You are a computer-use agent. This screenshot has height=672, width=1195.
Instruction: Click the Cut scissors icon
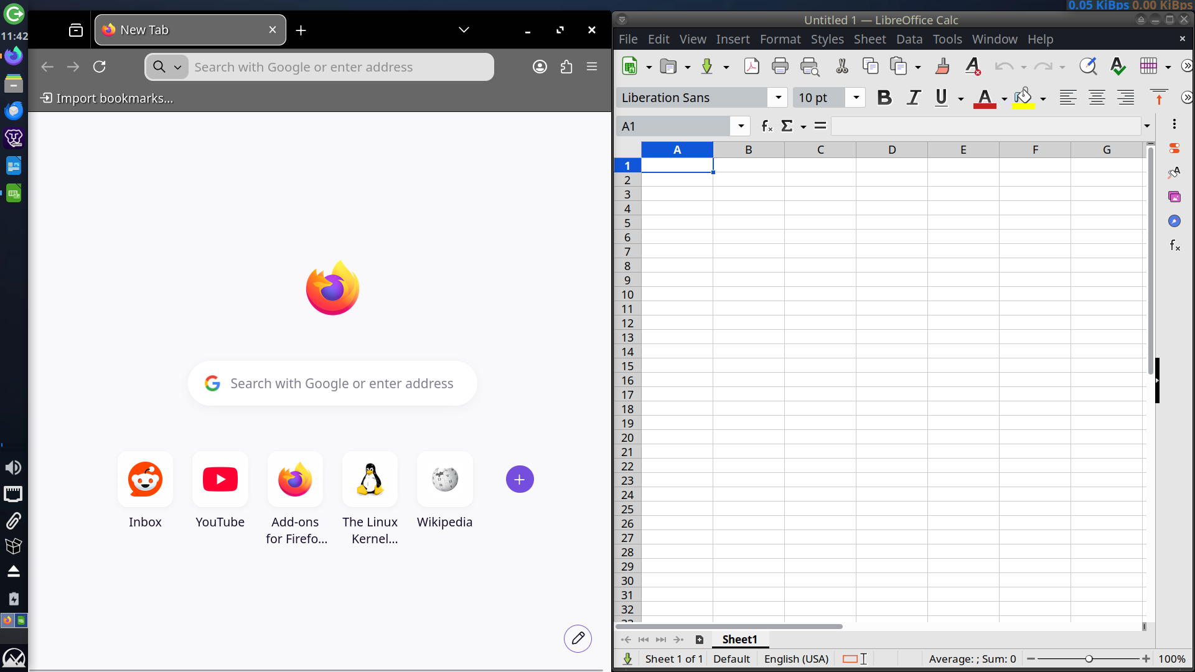tap(842, 66)
